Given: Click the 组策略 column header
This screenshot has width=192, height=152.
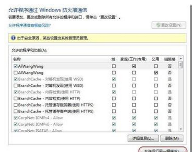Looking at the screenshot, I should point(170,59).
